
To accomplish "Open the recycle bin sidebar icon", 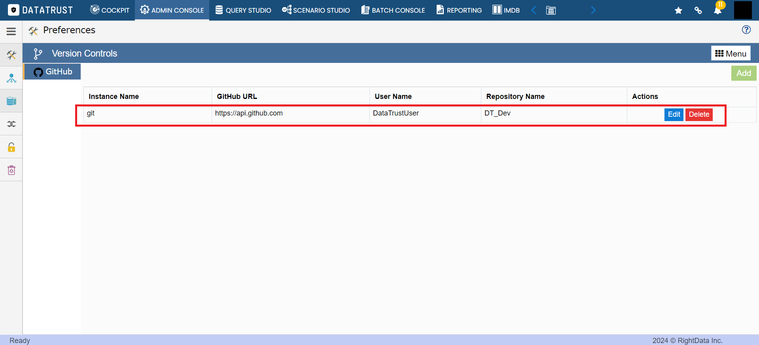I will pyautogui.click(x=11, y=170).
